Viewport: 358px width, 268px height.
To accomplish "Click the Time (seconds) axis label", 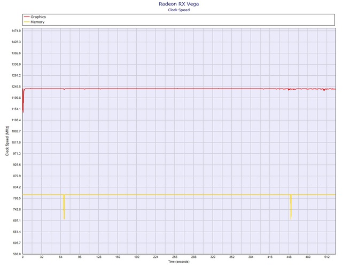I will coord(179,262).
